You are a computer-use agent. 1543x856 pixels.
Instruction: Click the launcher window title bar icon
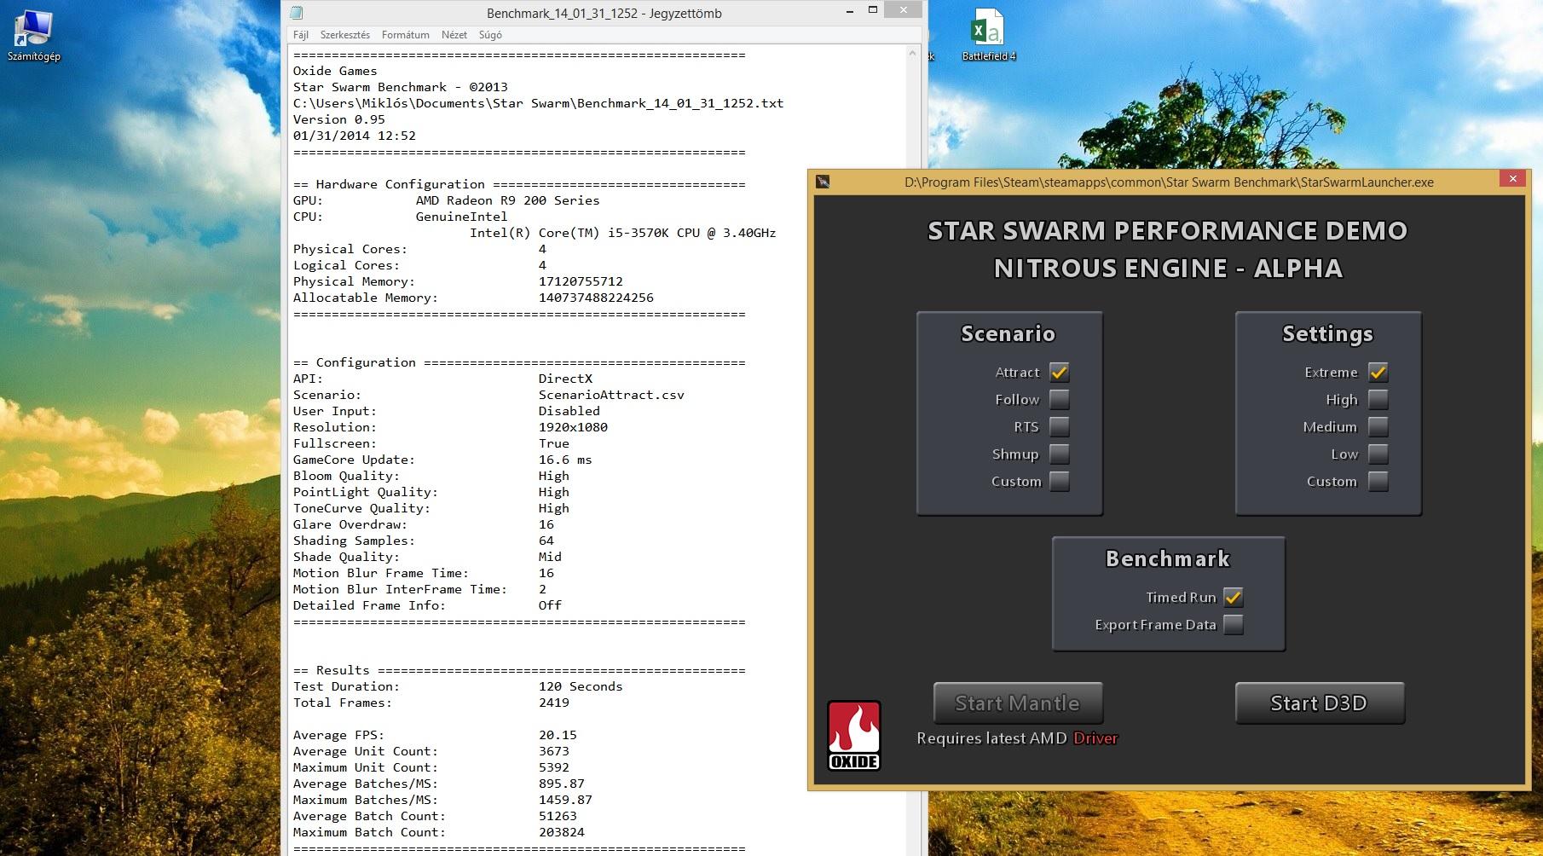(x=823, y=182)
